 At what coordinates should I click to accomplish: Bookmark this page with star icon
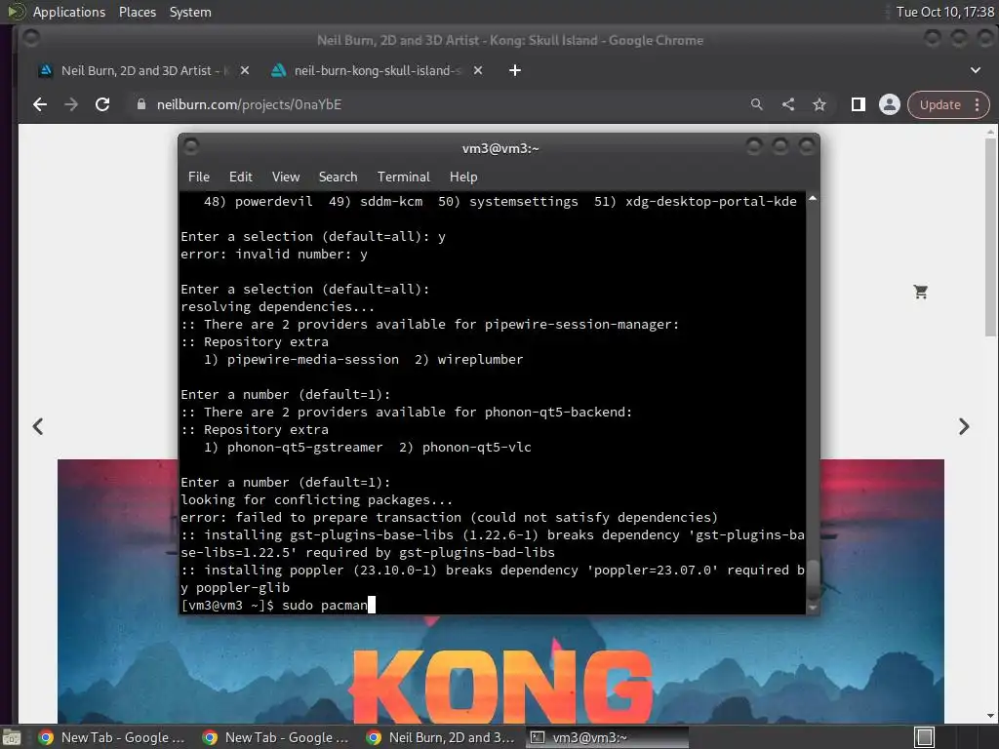(819, 104)
